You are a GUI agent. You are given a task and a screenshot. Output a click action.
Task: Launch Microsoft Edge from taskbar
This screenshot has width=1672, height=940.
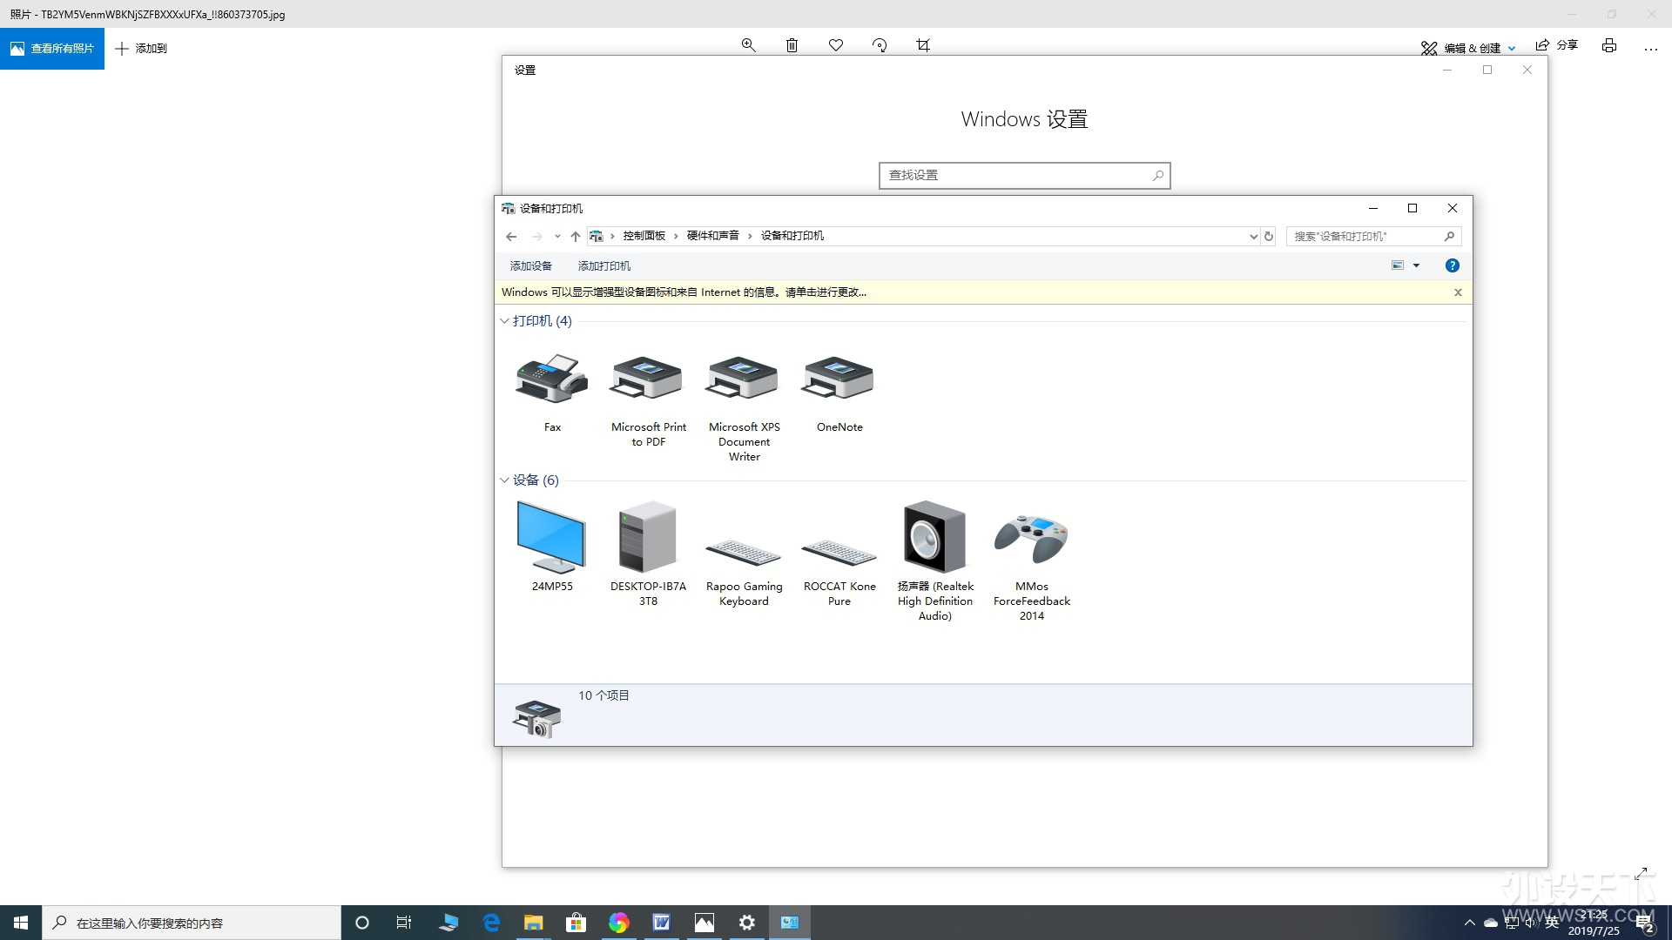[491, 923]
